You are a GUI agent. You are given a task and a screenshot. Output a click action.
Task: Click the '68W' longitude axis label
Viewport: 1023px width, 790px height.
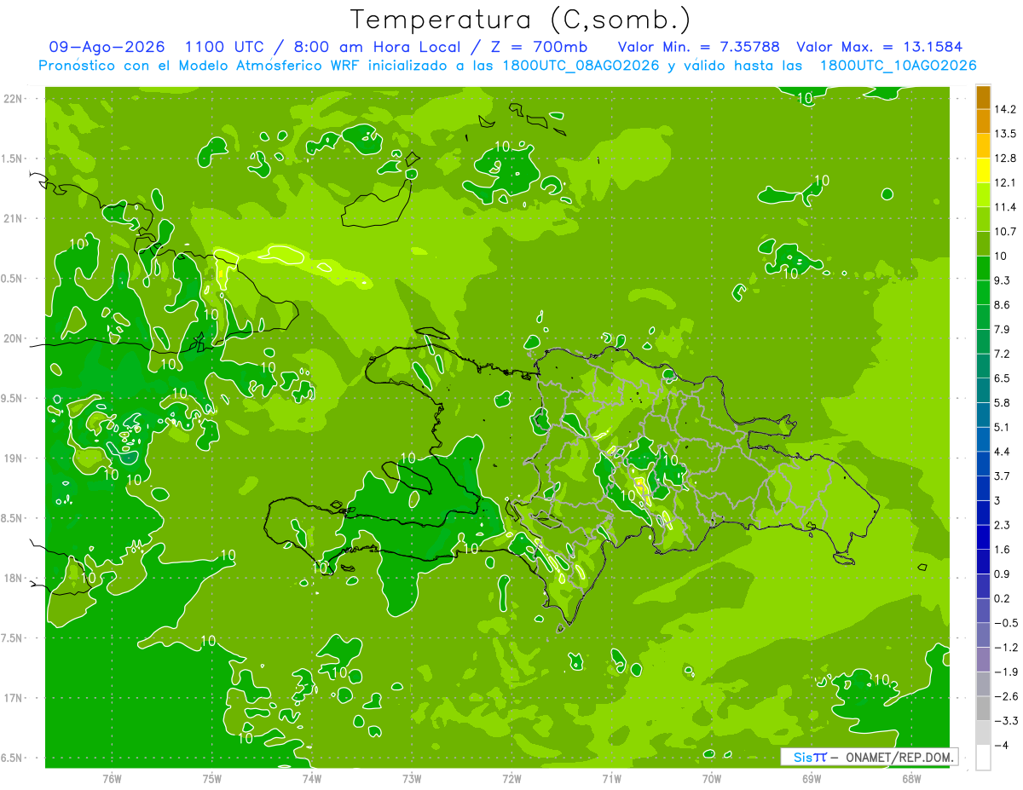[x=911, y=779]
